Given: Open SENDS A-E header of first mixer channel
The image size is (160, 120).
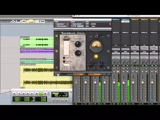Looking at the screenshot, I should pyautogui.click(x=116, y=32).
